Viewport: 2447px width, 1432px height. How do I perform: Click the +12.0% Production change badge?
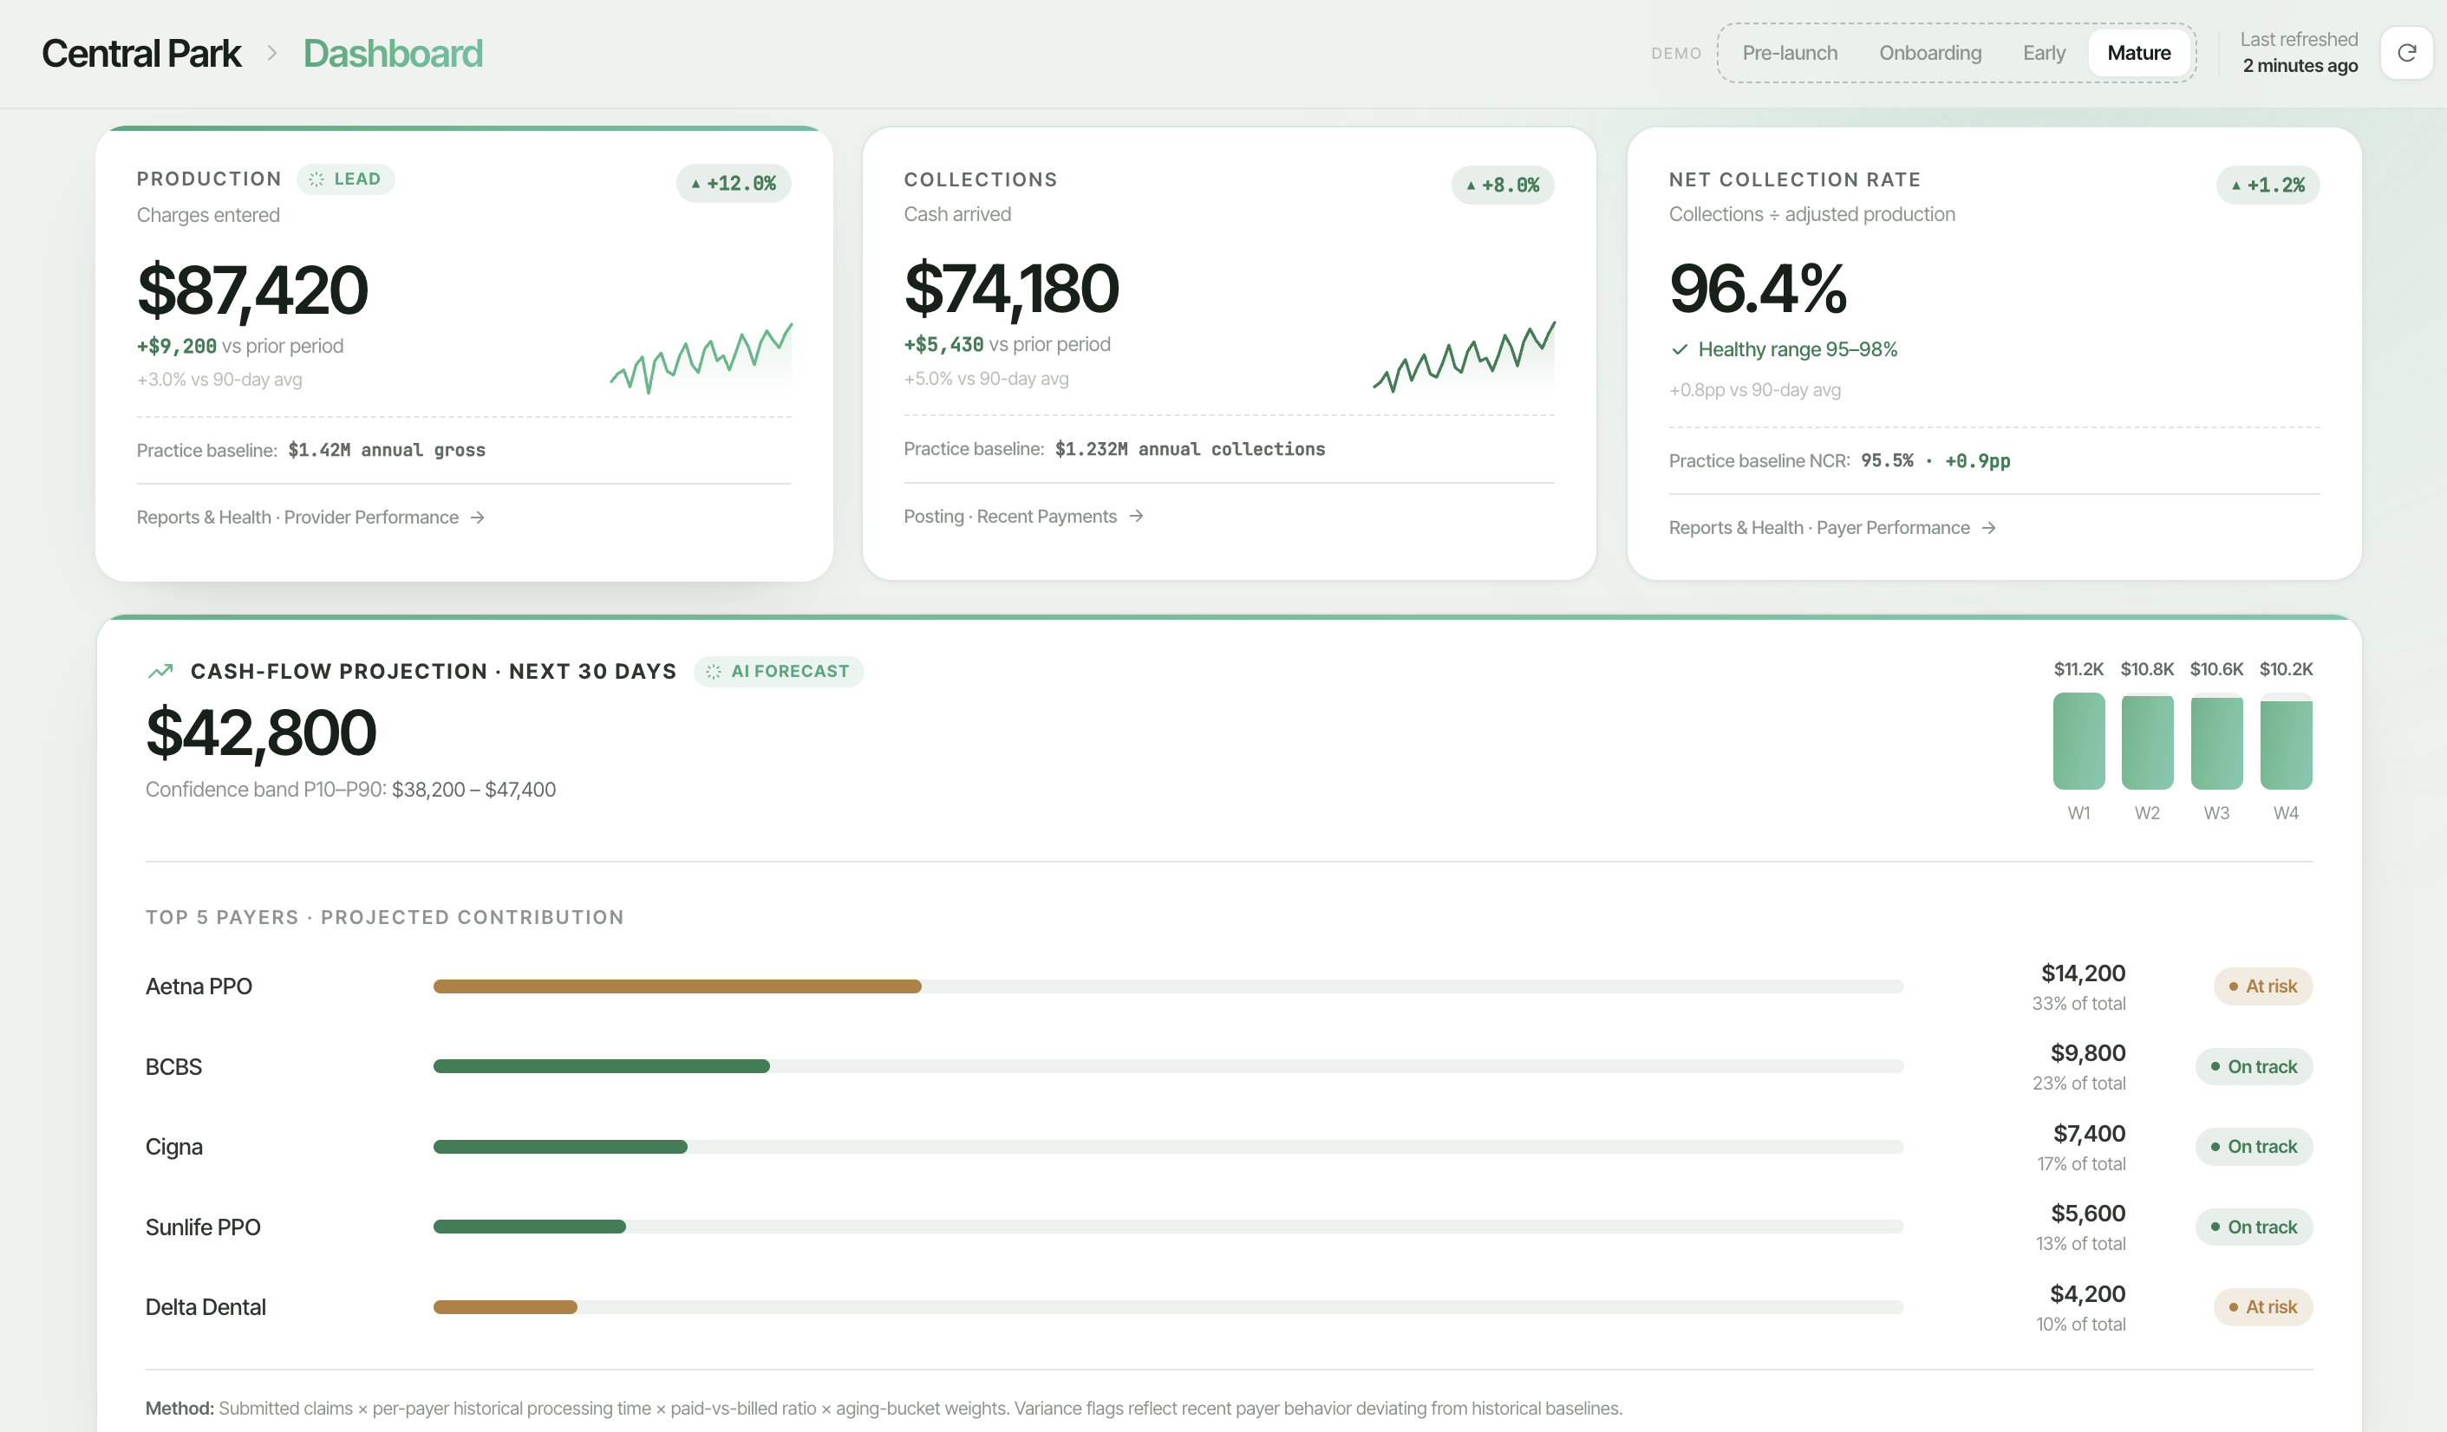point(733,184)
